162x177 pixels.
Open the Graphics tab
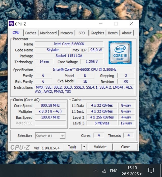point(97,33)
